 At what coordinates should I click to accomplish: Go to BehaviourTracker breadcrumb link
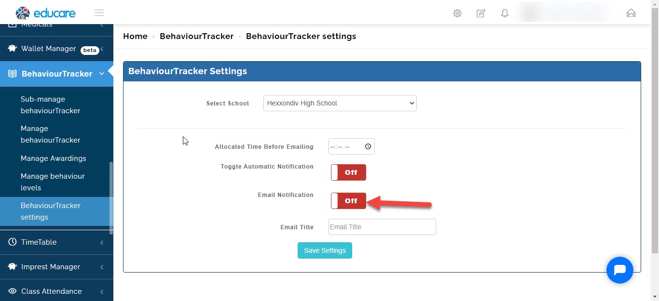197,36
